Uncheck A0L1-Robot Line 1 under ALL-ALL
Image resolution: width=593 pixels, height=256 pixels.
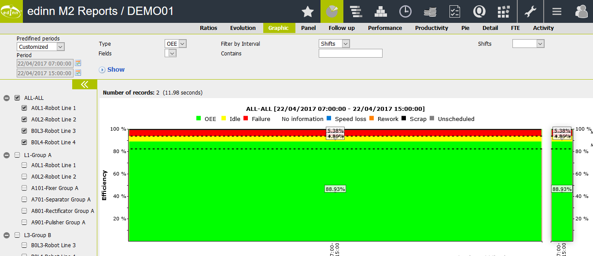(x=25, y=108)
